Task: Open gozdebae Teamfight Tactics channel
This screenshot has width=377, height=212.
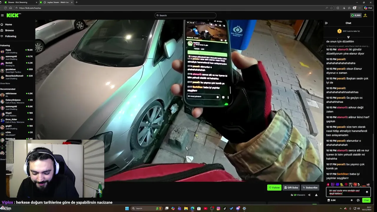Action: (17, 71)
